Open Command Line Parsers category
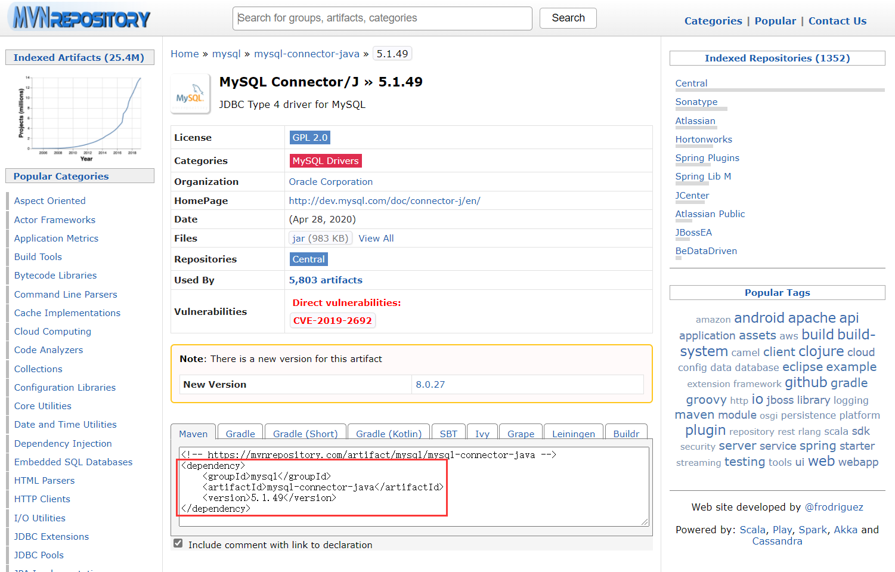The image size is (895, 572). [66, 294]
